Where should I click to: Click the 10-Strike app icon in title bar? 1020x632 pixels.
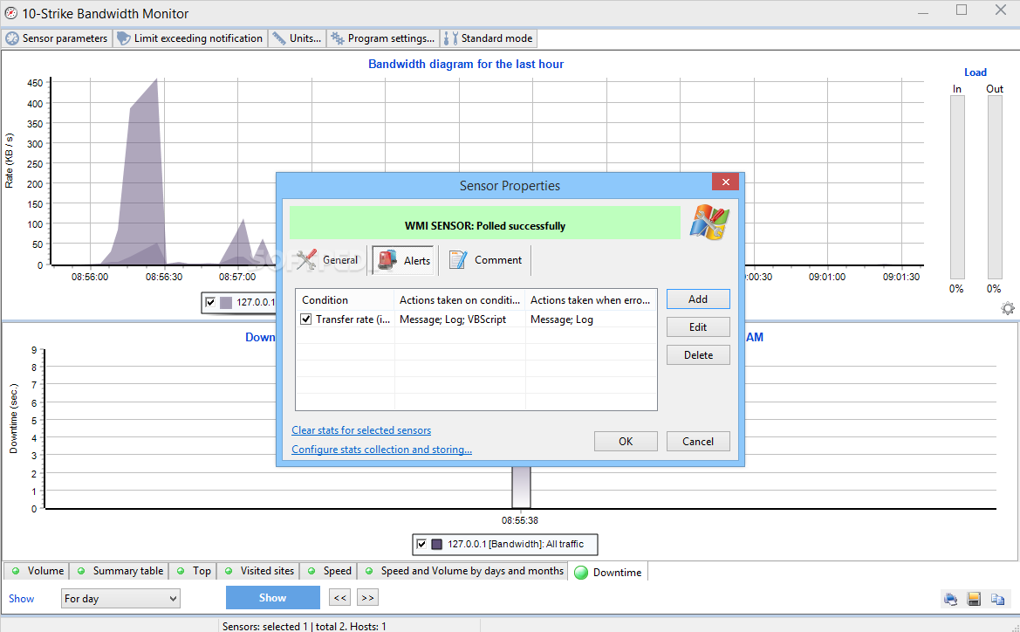pyautogui.click(x=11, y=13)
